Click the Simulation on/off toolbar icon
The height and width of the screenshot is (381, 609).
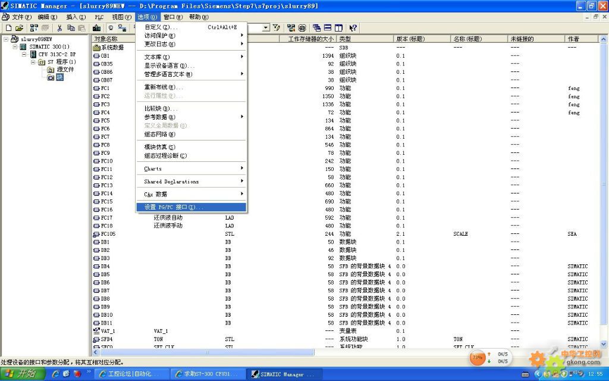302,28
